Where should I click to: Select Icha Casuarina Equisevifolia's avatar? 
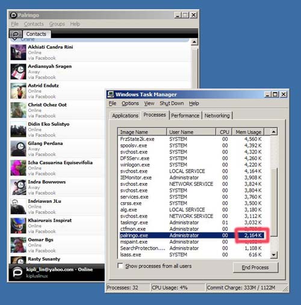18,168
